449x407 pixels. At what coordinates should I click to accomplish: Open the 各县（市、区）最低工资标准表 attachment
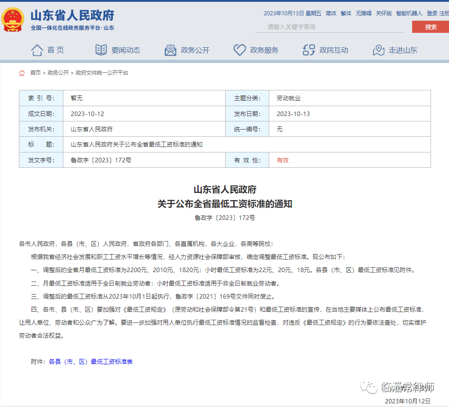(91, 362)
